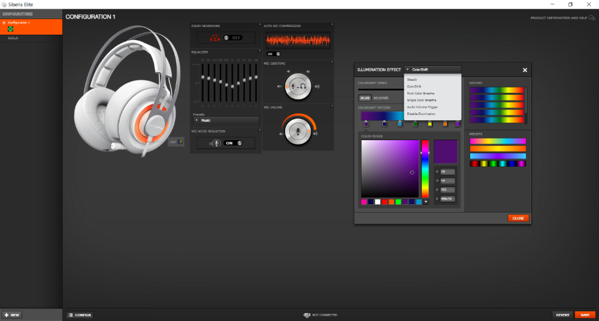The image size is (599, 321).
Task: Click the rainbow hue slider bar
Action: pyautogui.click(x=425, y=168)
